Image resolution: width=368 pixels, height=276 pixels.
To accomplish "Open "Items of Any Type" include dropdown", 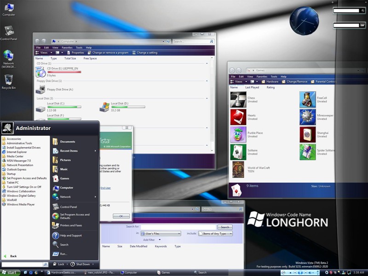I will [x=215, y=234].
